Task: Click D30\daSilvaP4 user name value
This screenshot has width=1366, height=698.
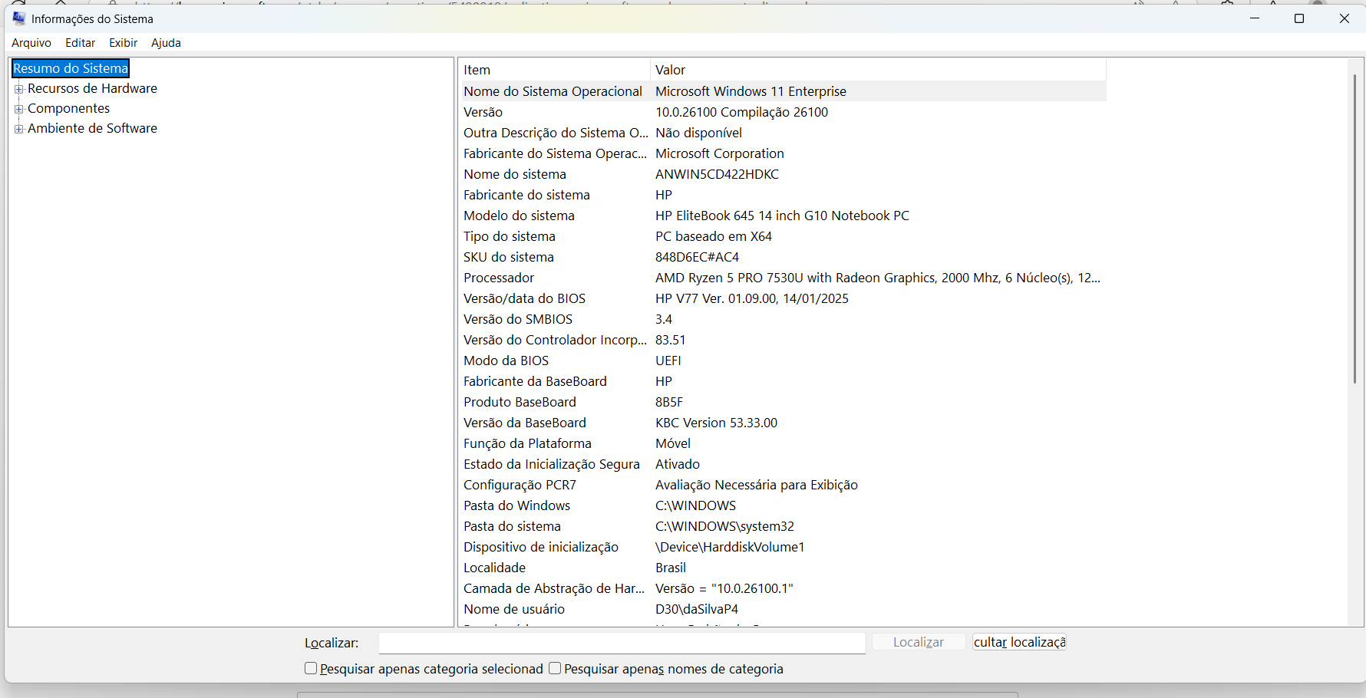Action: pos(697,609)
